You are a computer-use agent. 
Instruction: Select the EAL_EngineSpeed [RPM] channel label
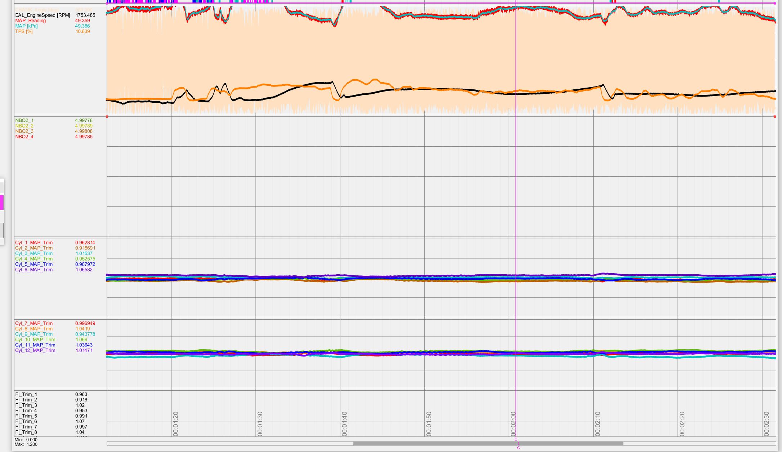click(43, 15)
